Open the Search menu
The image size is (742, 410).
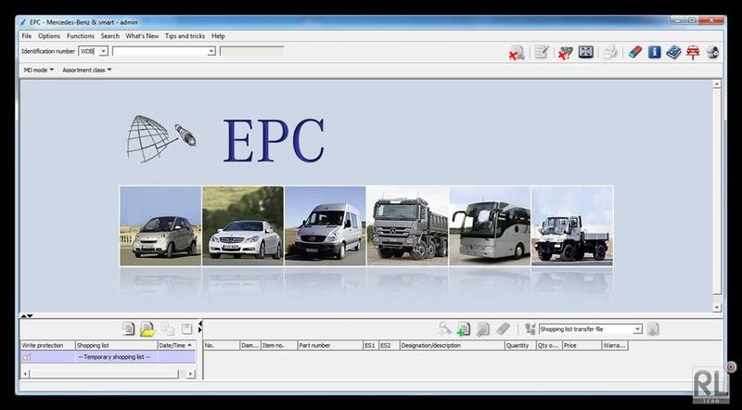pyautogui.click(x=109, y=36)
